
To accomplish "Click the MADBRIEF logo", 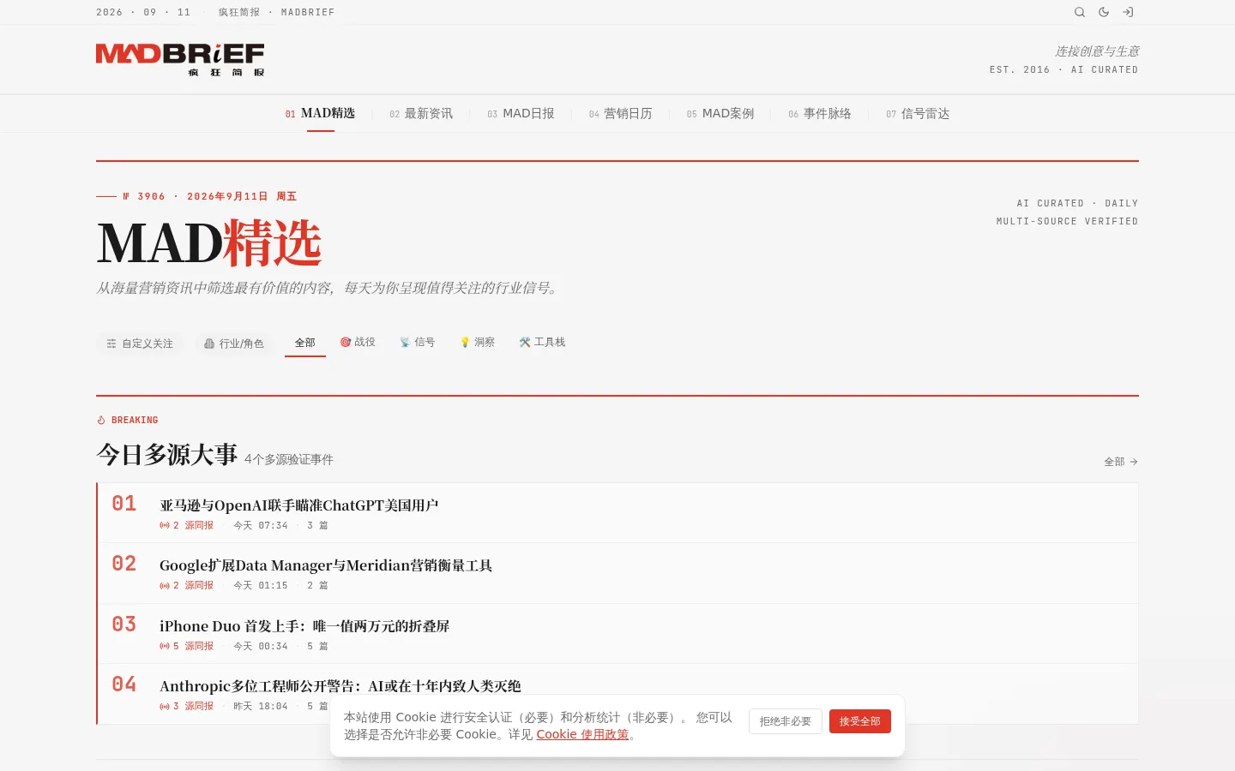I will click(x=180, y=59).
